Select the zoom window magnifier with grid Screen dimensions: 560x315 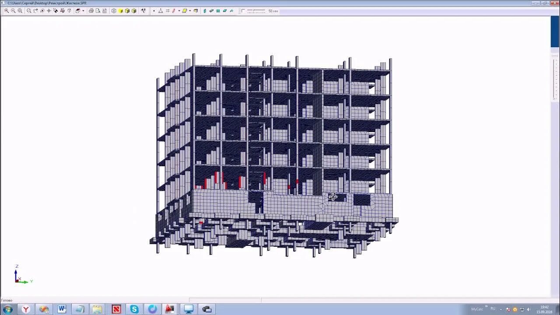pyautogui.click(x=20, y=10)
